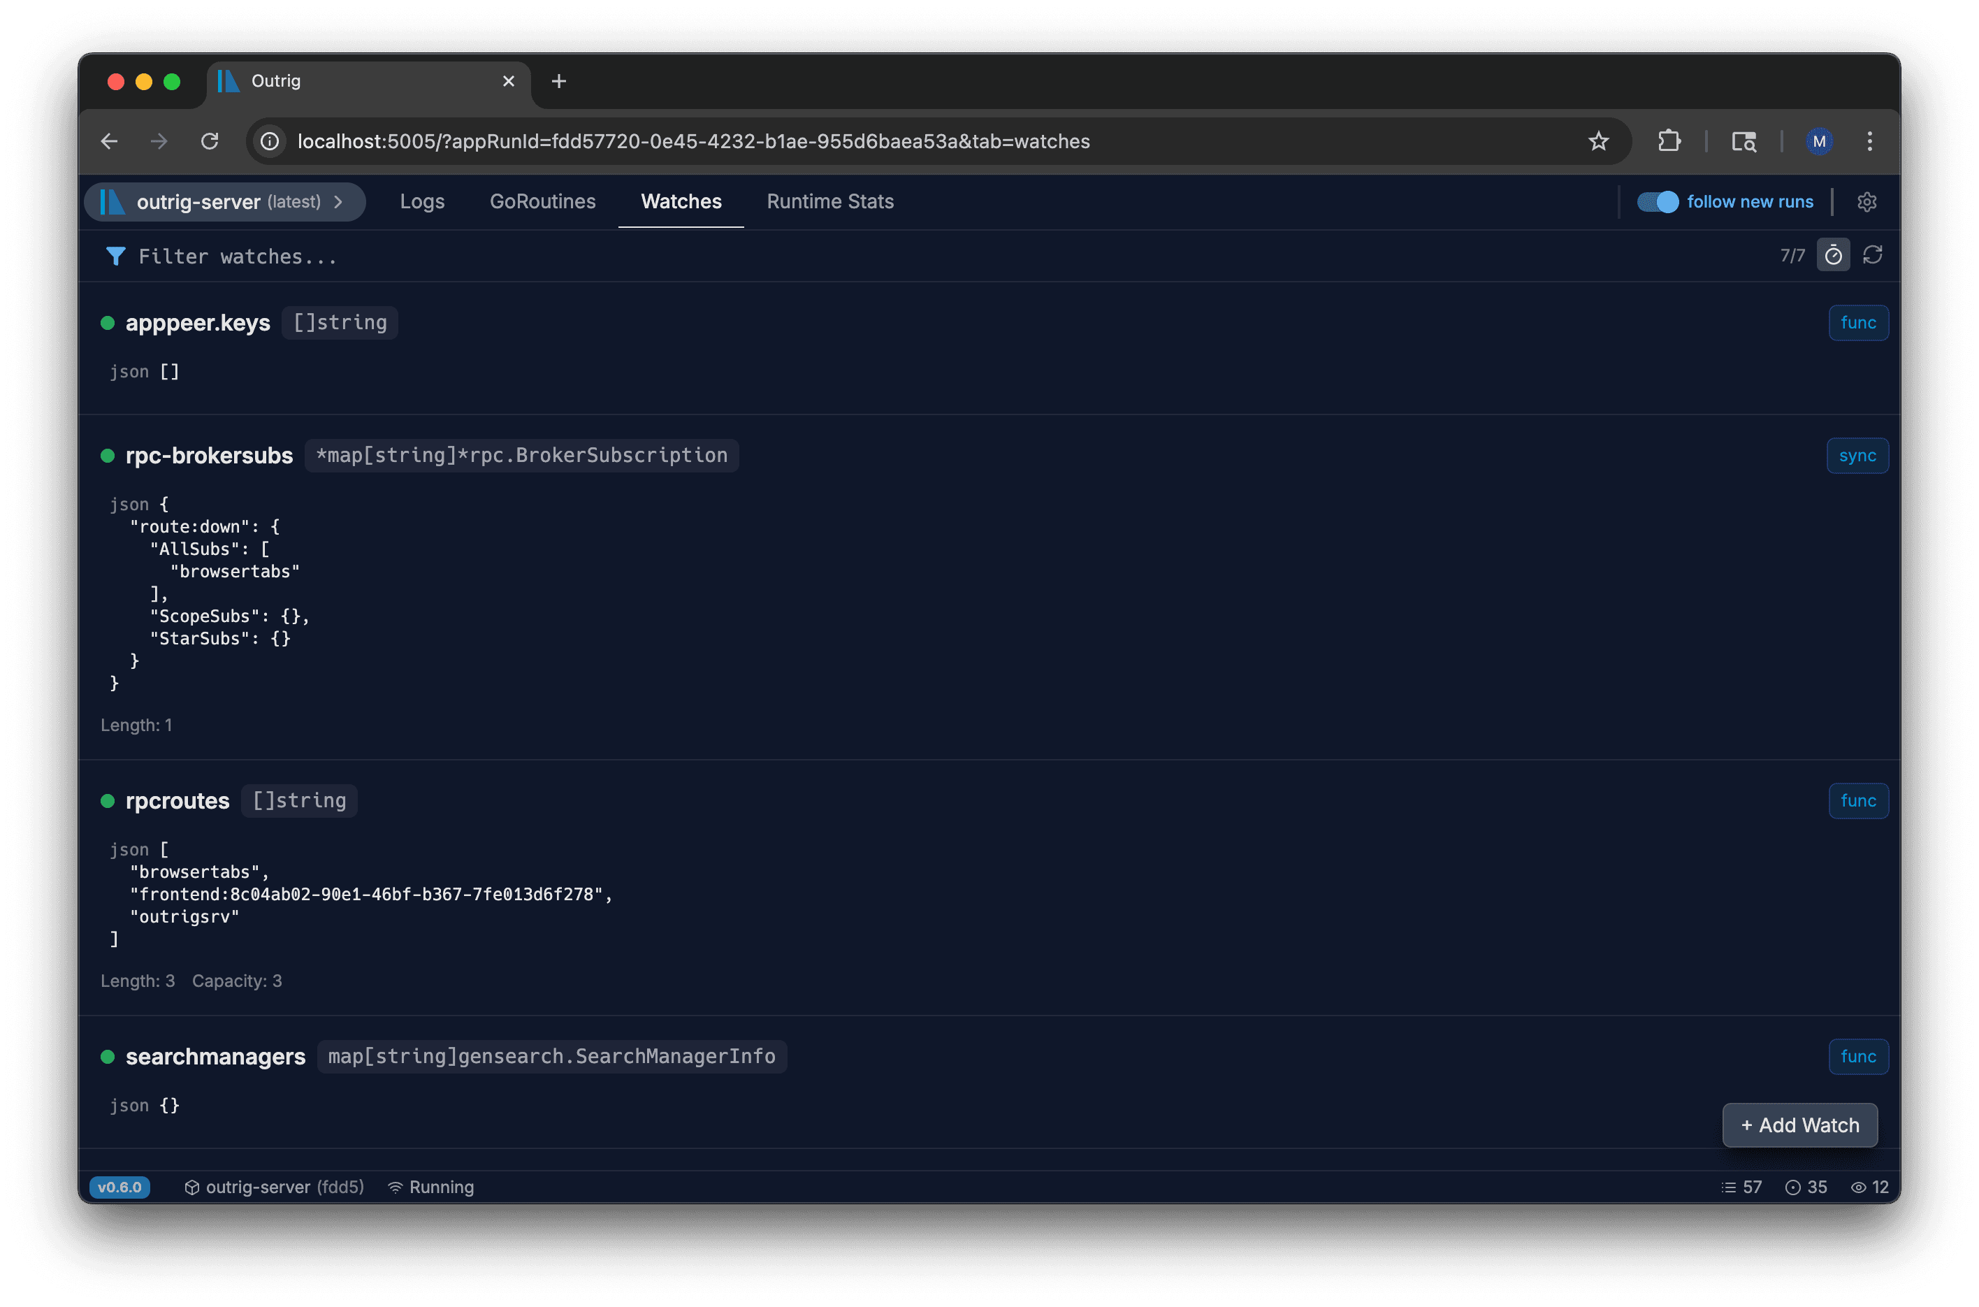Click the log lines count icon

click(1729, 1187)
